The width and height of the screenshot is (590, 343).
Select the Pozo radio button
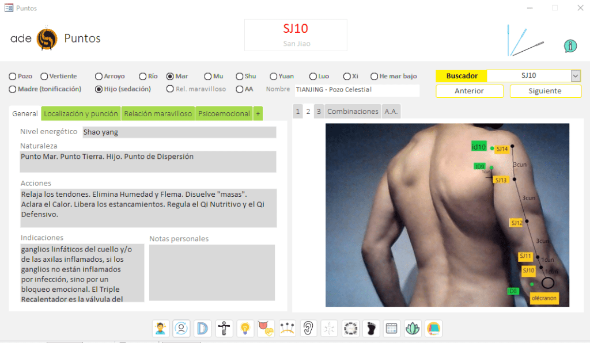(13, 76)
